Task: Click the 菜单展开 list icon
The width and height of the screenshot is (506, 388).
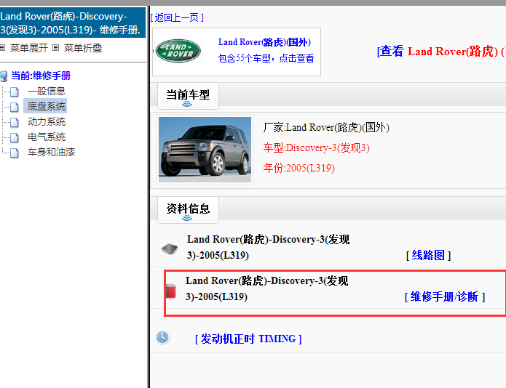Action: tap(3, 48)
